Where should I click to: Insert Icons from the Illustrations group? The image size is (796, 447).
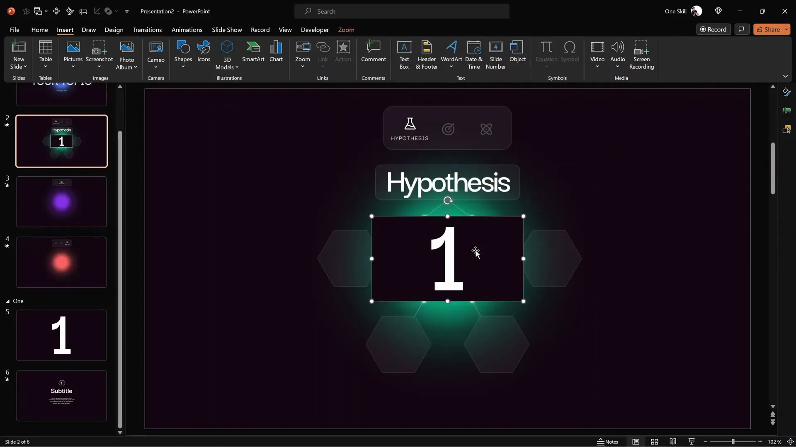(204, 52)
